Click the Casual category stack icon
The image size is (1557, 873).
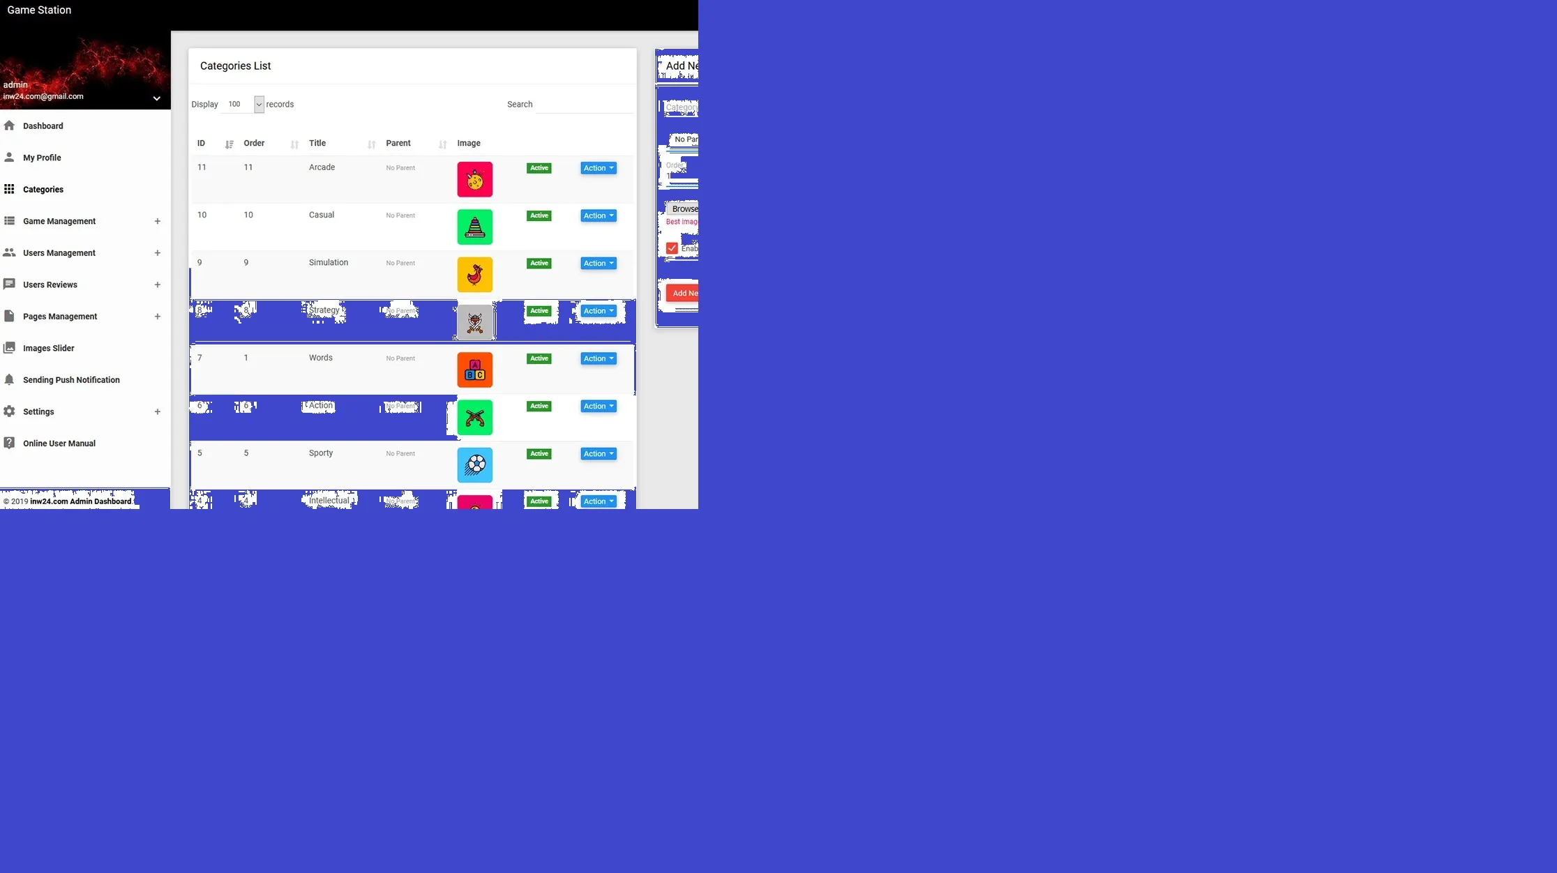pos(474,227)
